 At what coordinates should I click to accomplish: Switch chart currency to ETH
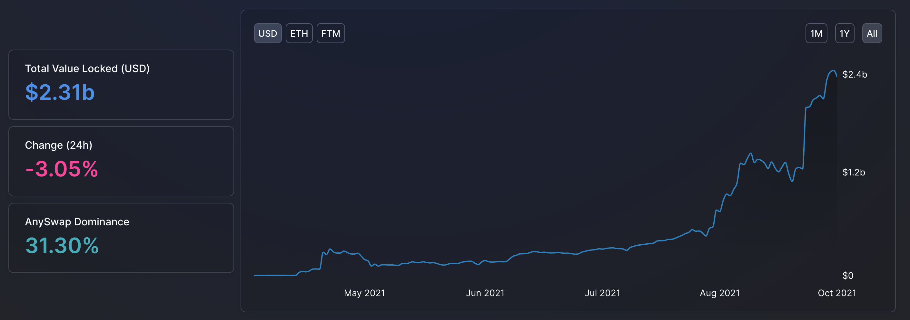299,33
